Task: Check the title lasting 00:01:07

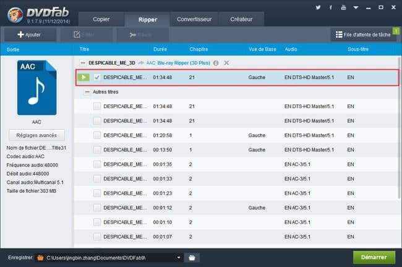Action: coord(97,237)
